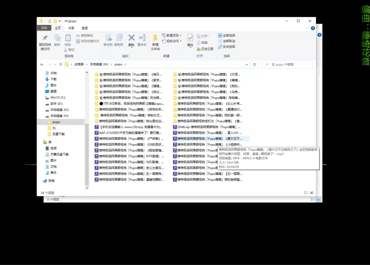
Task: Expand the address bar history dropdown
Action: 247,64
